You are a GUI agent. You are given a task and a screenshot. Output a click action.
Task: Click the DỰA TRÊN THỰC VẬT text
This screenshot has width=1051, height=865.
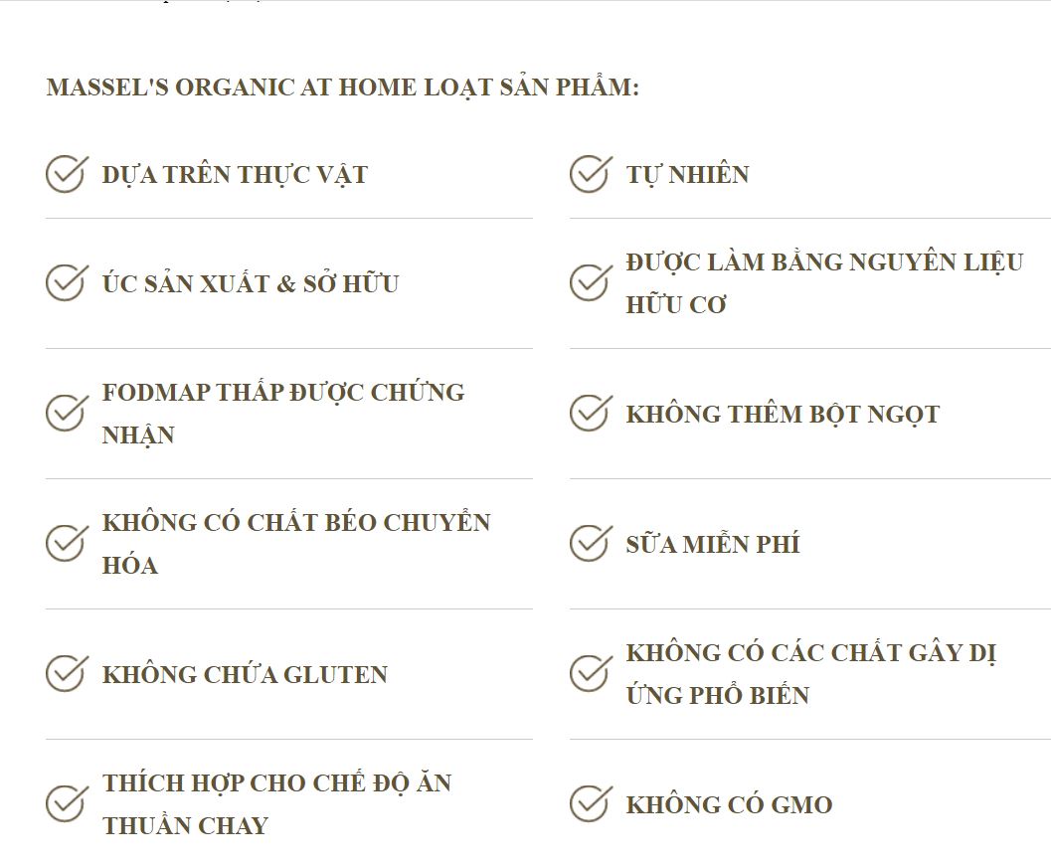tap(235, 175)
